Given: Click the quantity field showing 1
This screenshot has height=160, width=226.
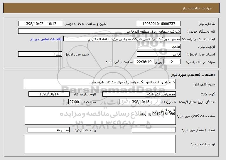Looking at the screenshot, I should pos(154,130).
